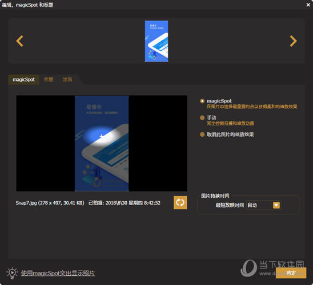
Task: Click the 确定 confirm button
Action: pyautogui.click(x=291, y=273)
